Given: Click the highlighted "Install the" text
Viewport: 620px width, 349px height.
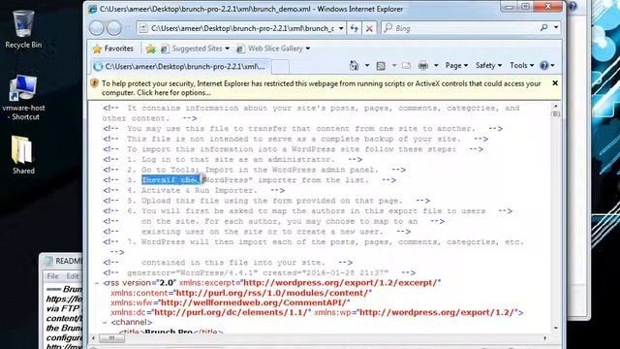Looking at the screenshot, I should coord(170,180).
